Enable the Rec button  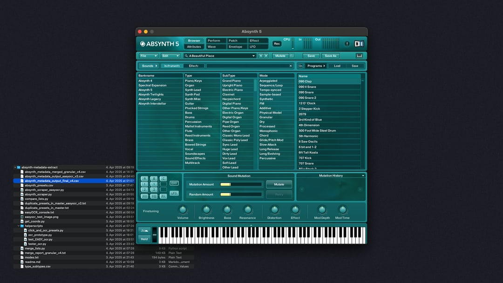[x=277, y=44]
